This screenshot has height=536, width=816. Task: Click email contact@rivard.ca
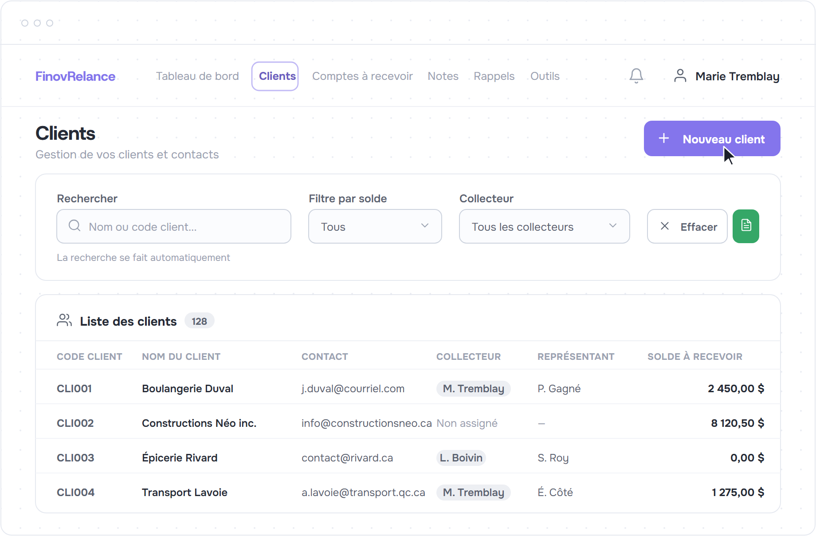coord(347,458)
